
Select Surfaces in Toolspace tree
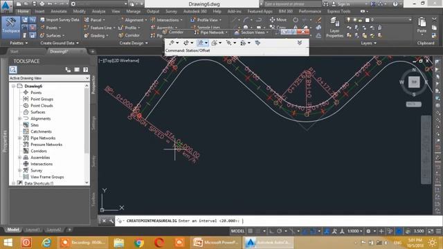tap(38, 112)
